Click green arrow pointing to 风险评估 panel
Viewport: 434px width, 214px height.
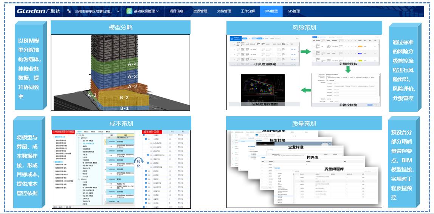305,51
